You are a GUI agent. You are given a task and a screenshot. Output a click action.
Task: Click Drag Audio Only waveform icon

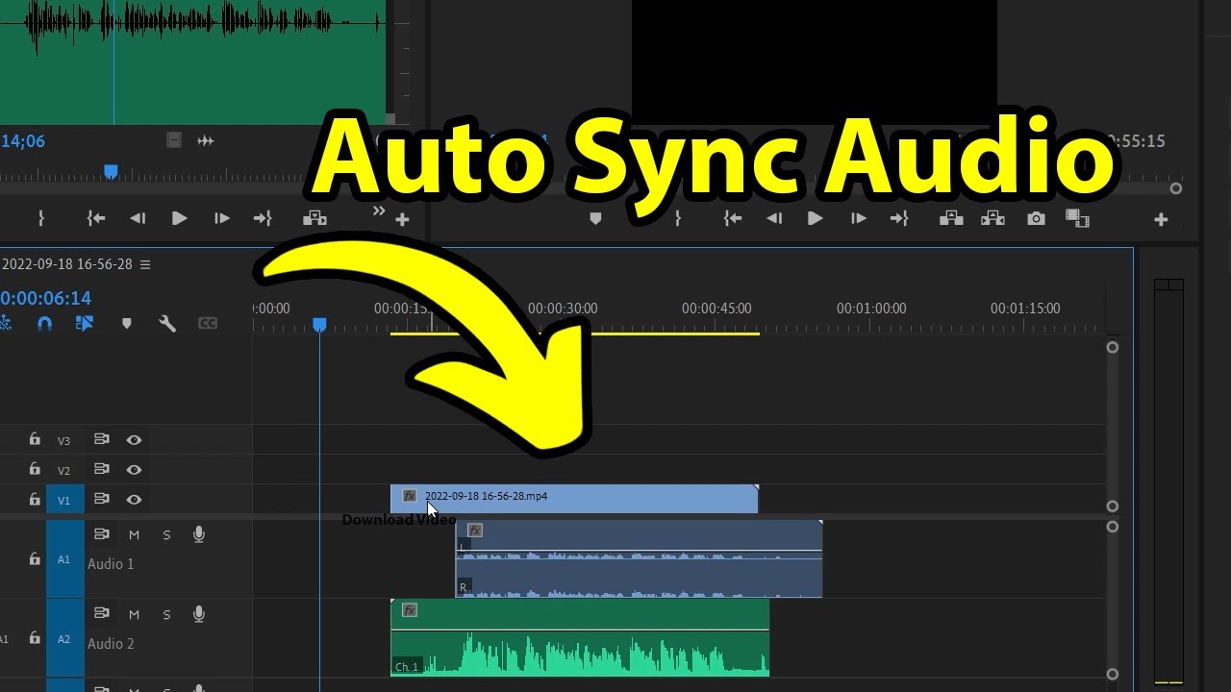(x=206, y=140)
